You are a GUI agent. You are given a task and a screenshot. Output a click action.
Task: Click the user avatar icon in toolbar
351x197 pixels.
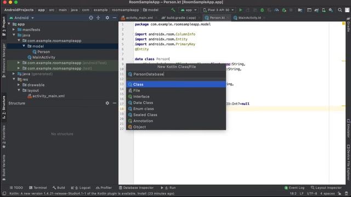347,10
